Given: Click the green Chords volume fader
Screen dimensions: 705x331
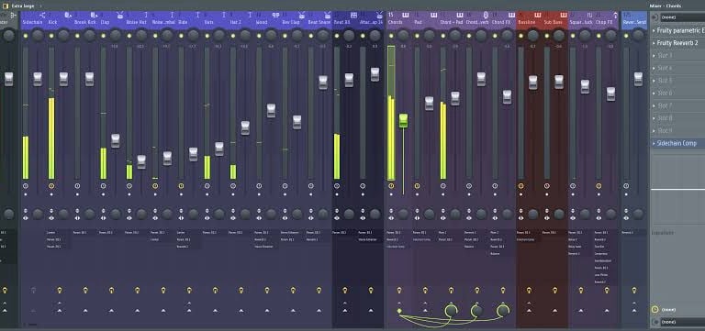Looking at the screenshot, I should (x=403, y=120).
